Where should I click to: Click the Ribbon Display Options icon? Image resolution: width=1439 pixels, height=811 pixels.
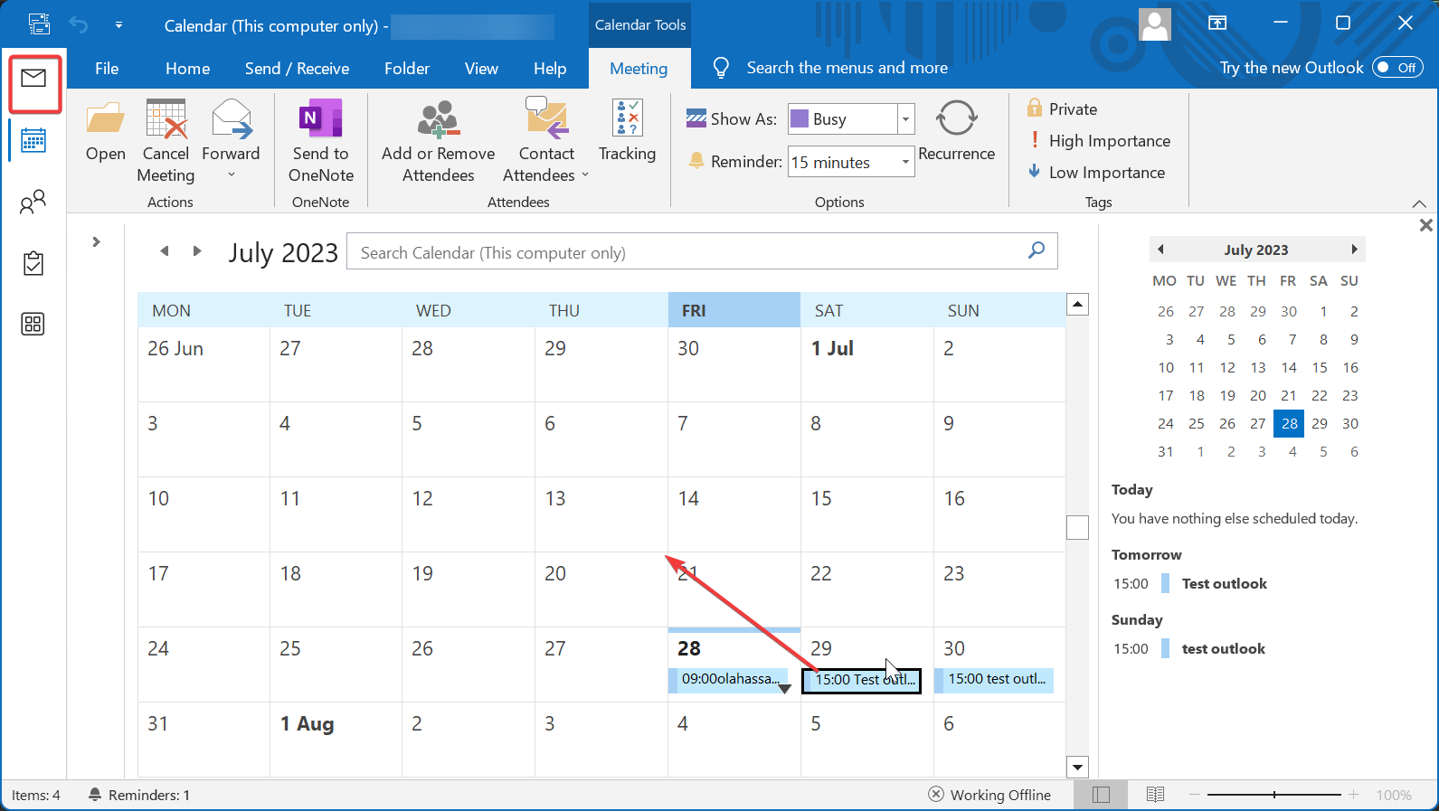coord(1217,23)
